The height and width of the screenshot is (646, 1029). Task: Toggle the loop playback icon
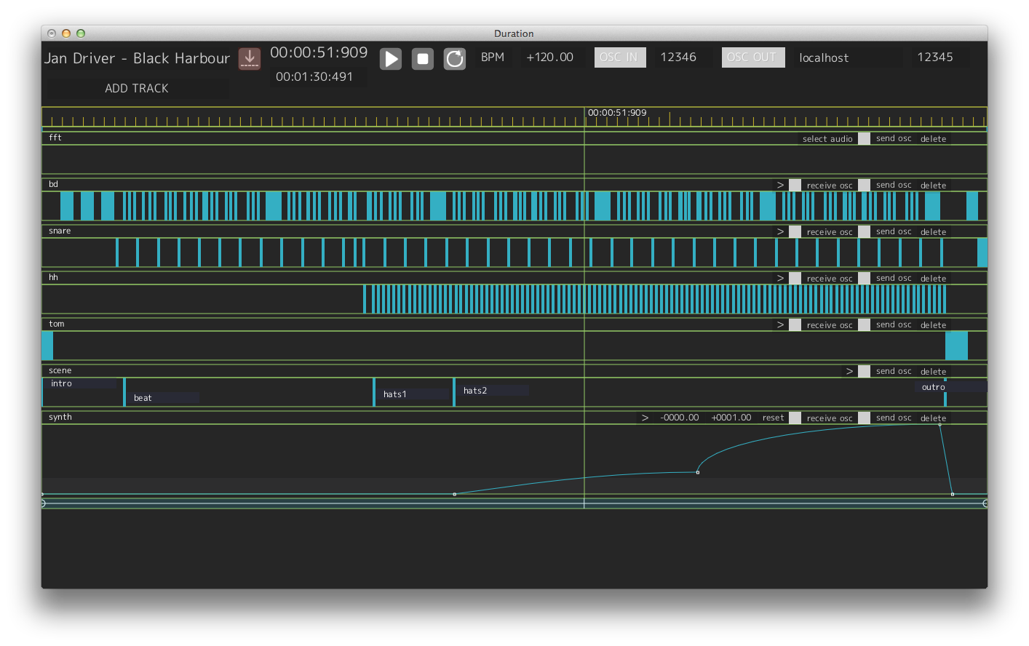click(x=455, y=59)
